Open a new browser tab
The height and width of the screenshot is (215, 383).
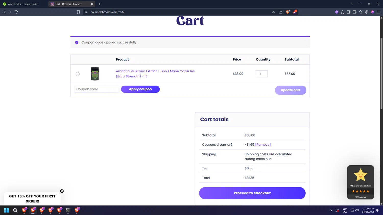99,4
